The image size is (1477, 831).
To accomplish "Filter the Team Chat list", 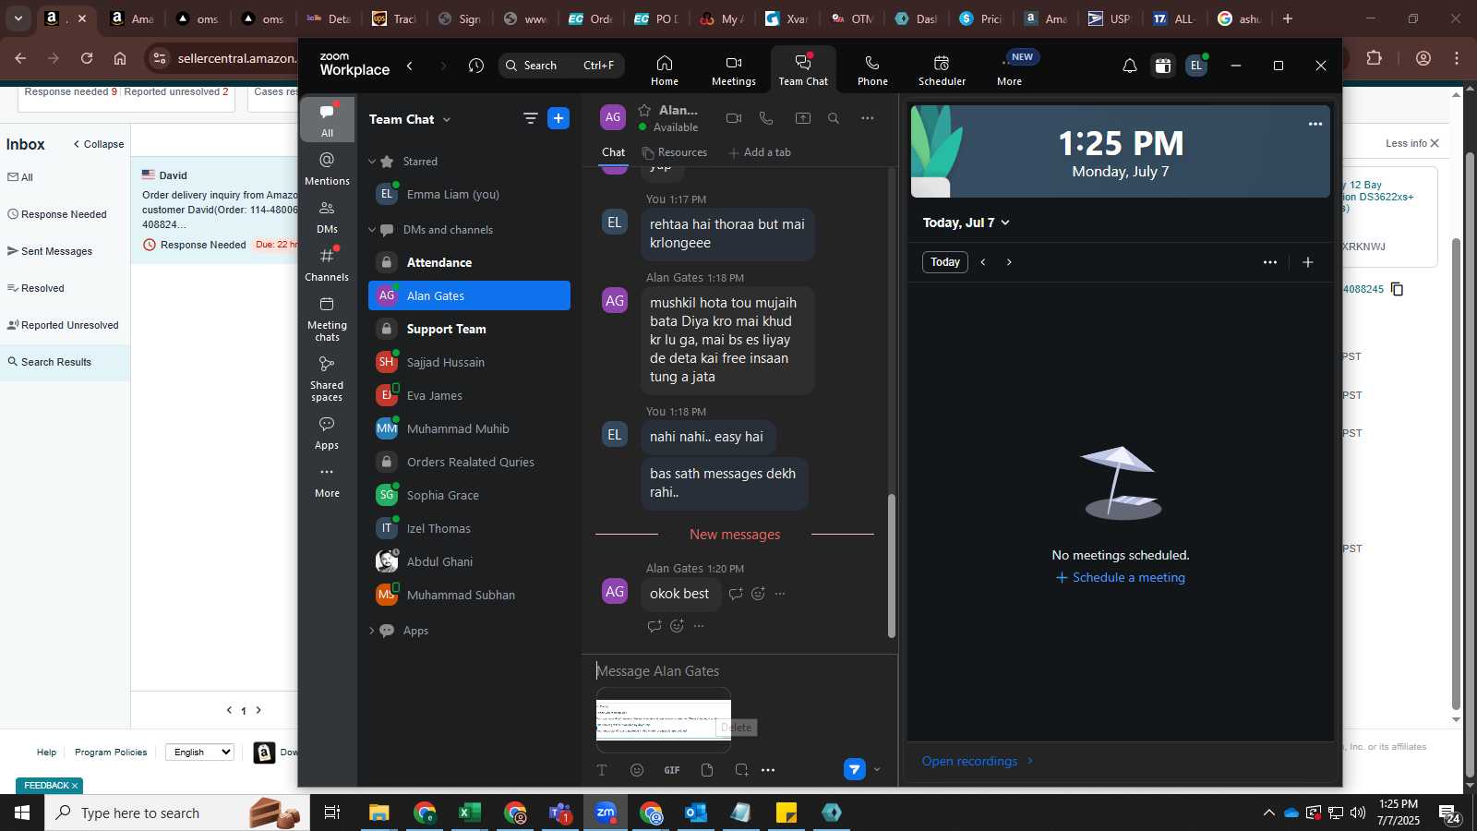I will [x=530, y=118].
